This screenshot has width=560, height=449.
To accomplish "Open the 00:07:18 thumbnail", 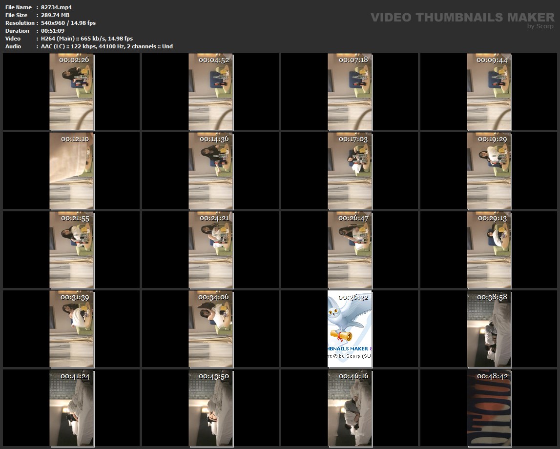I will (350, 92).
